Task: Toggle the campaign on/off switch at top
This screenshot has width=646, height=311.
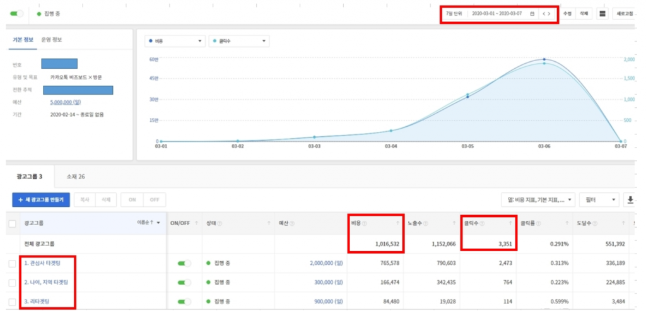Action: pyautogui.click(x=17, y=14)
